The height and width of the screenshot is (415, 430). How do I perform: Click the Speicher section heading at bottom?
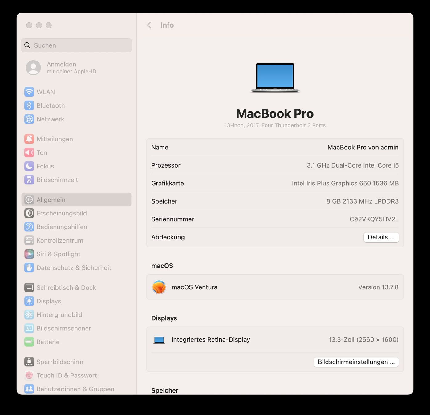[165, 390]
